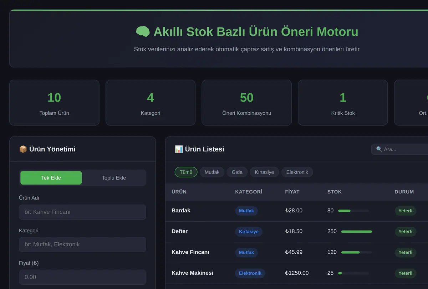Focus the Ürün Adı input field
428x289 pixels.
(x=82, y=212)
